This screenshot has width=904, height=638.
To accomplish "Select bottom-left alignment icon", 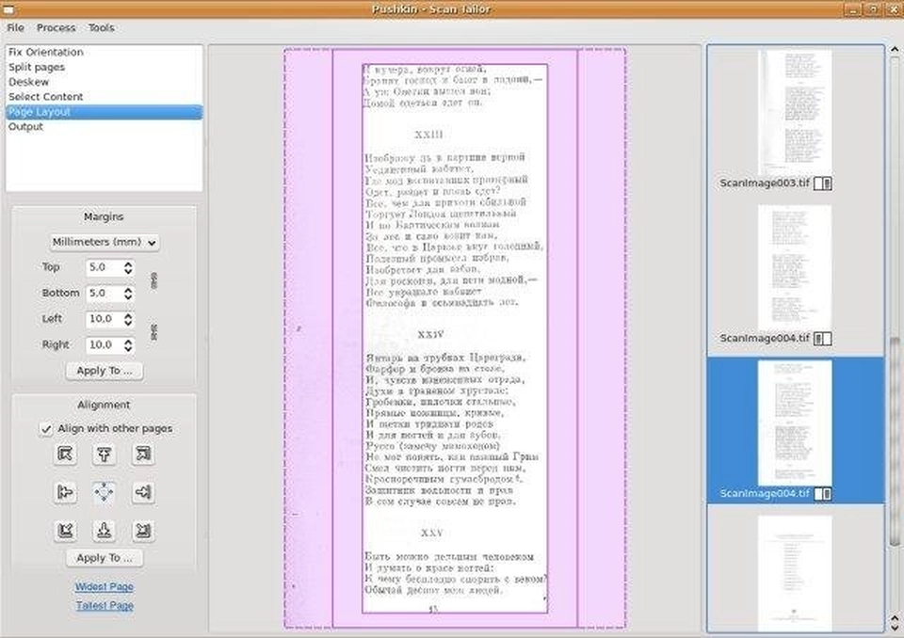I will click(65, 530).
